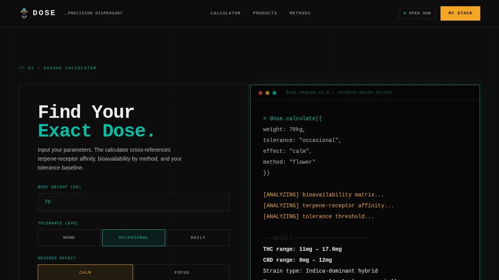This screenshot has width=499, height=280.
Task: Select Daily tolerance level
Action: click(198, 238)
